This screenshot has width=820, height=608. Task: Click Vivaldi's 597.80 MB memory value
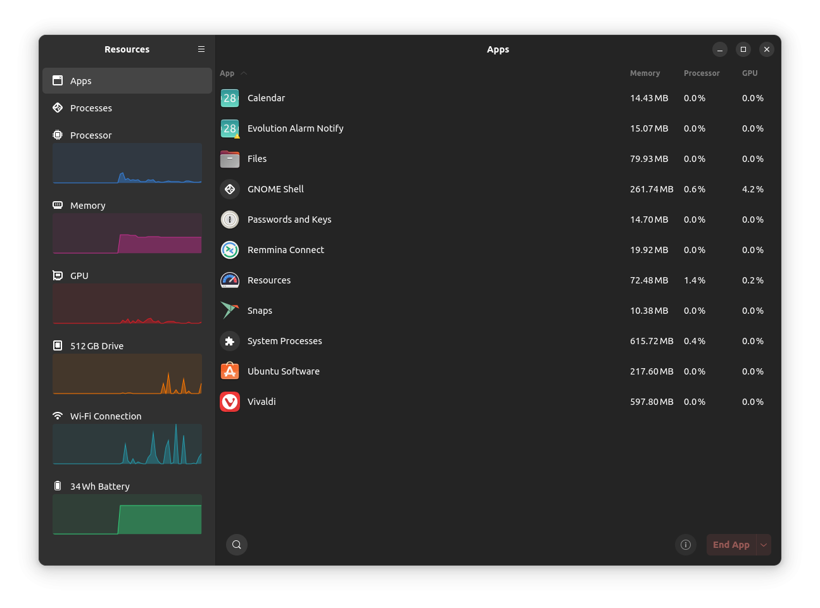click(652, 402)
